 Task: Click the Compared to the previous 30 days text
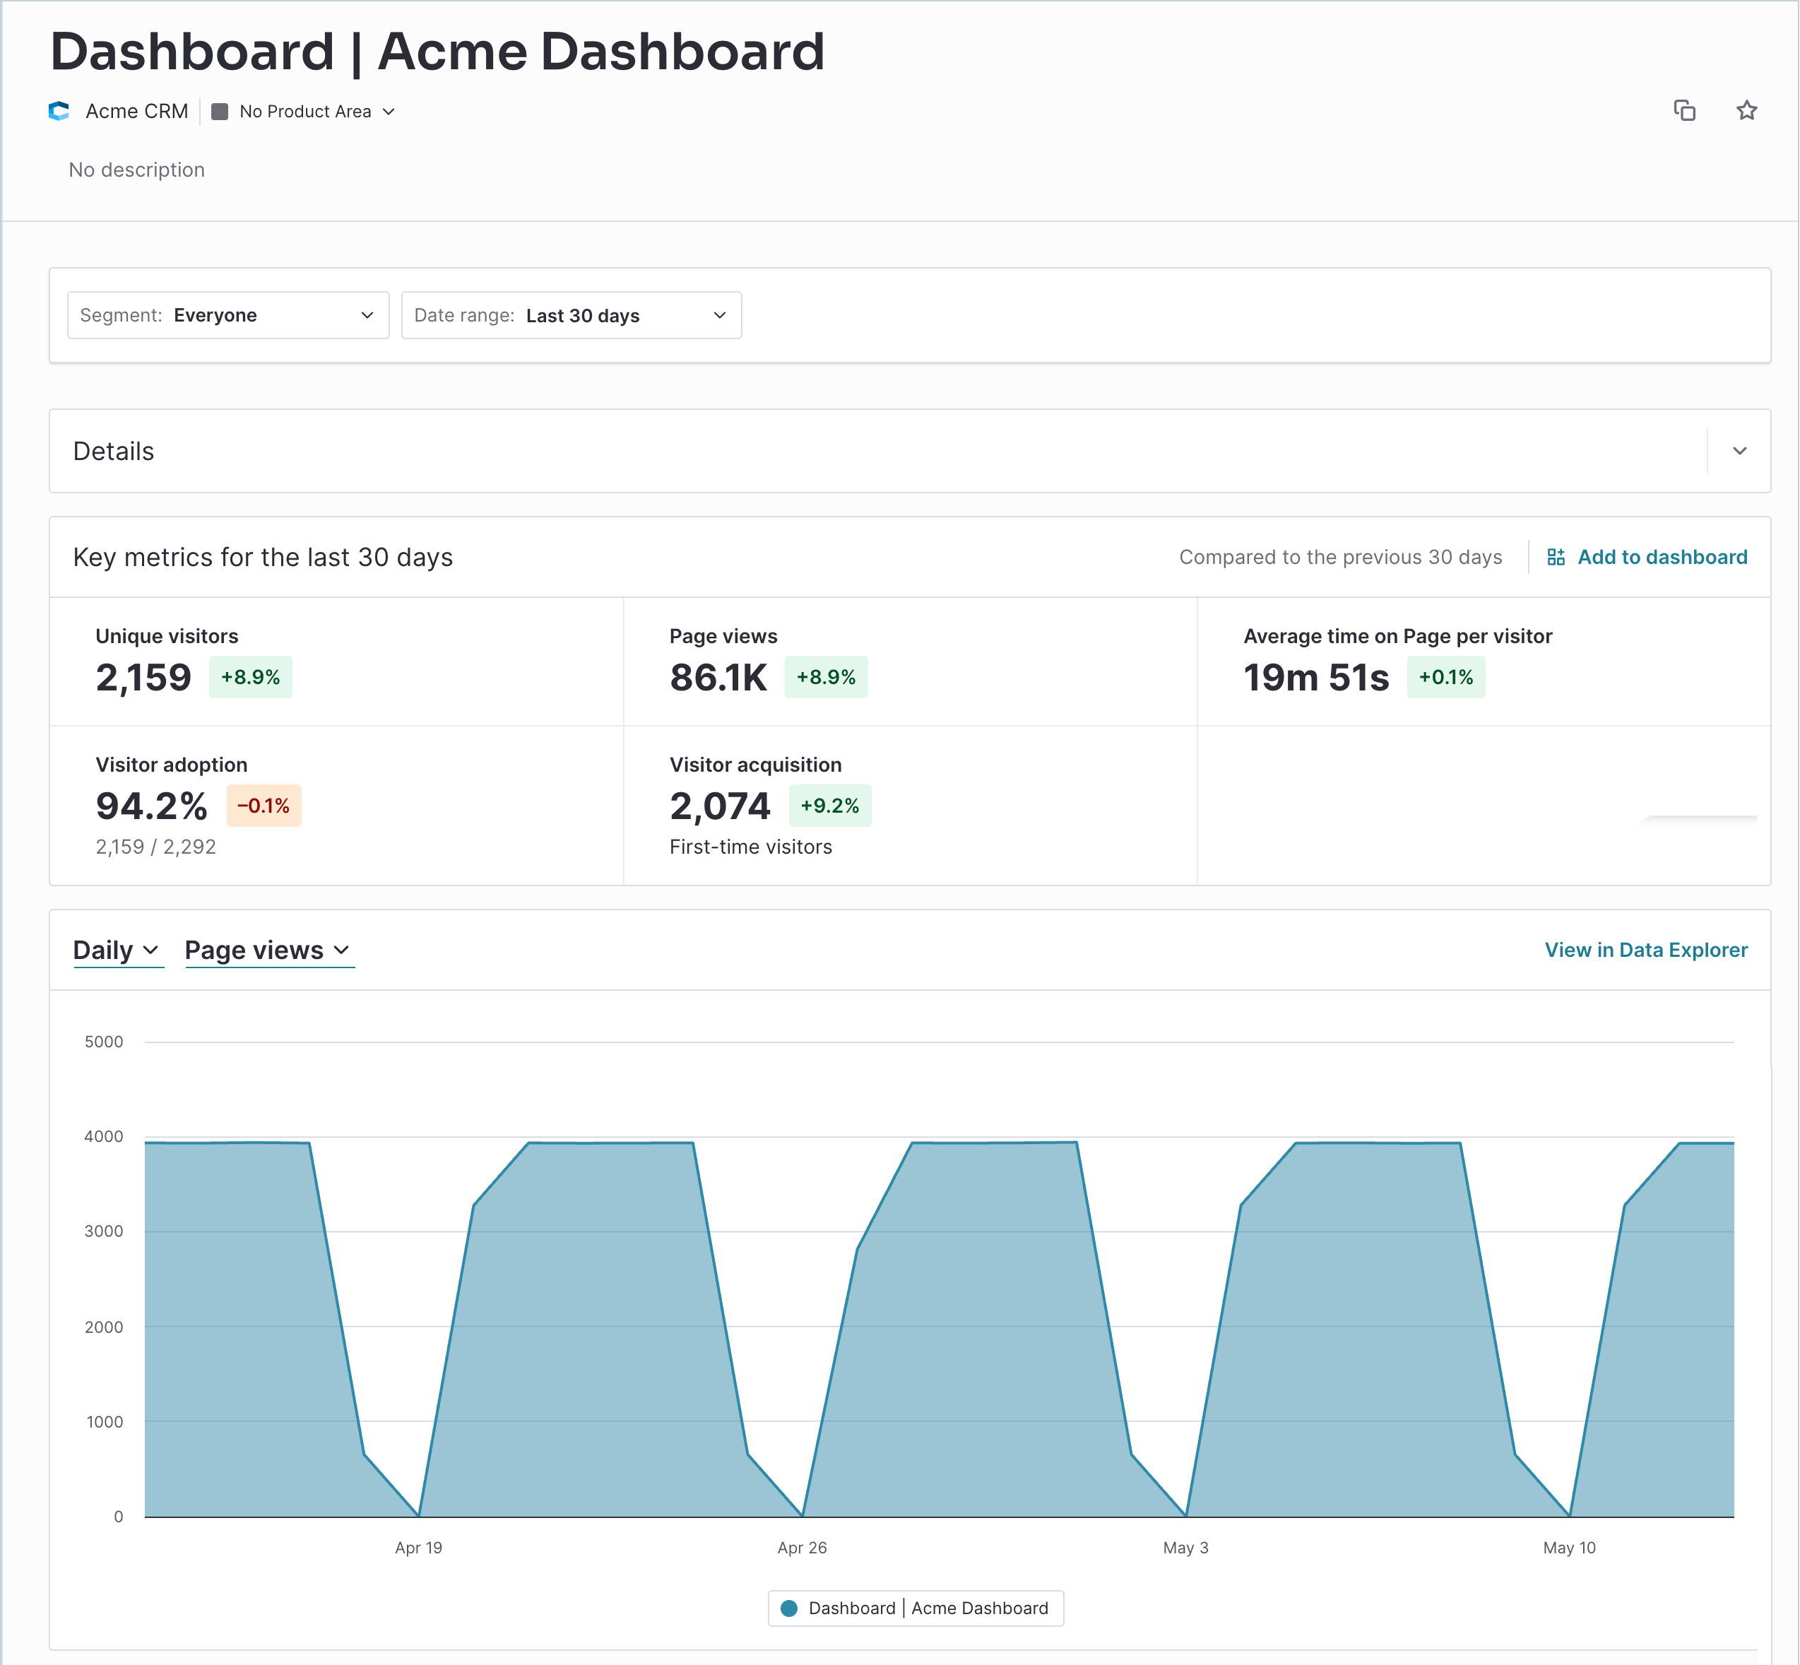pos(1341,557)
